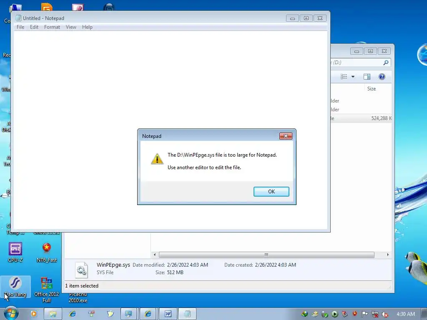Image resolution: width=427 pixels, height=320 pixels.
Task: Click the '1 item selected' status bar text
Action: pos(82,286)
